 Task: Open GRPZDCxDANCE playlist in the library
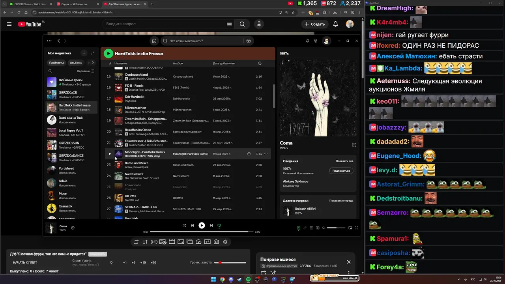click(x=71, y=158)
